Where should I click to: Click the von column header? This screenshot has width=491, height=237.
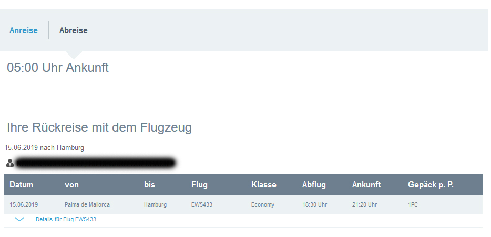71,185
